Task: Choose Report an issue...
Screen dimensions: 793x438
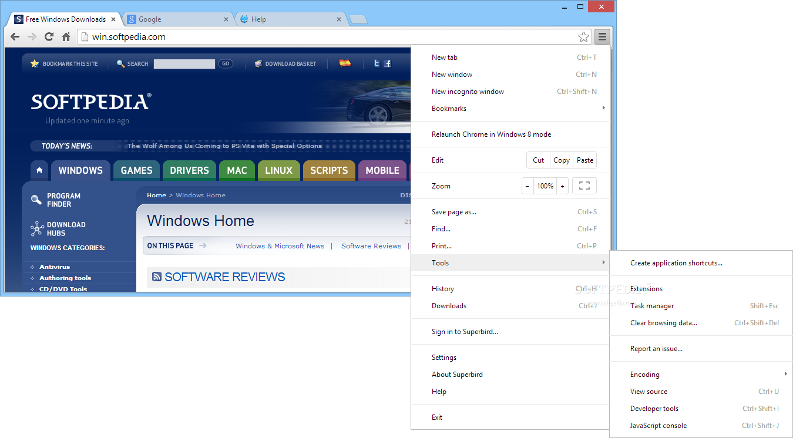Action: (x=701, y=349)
